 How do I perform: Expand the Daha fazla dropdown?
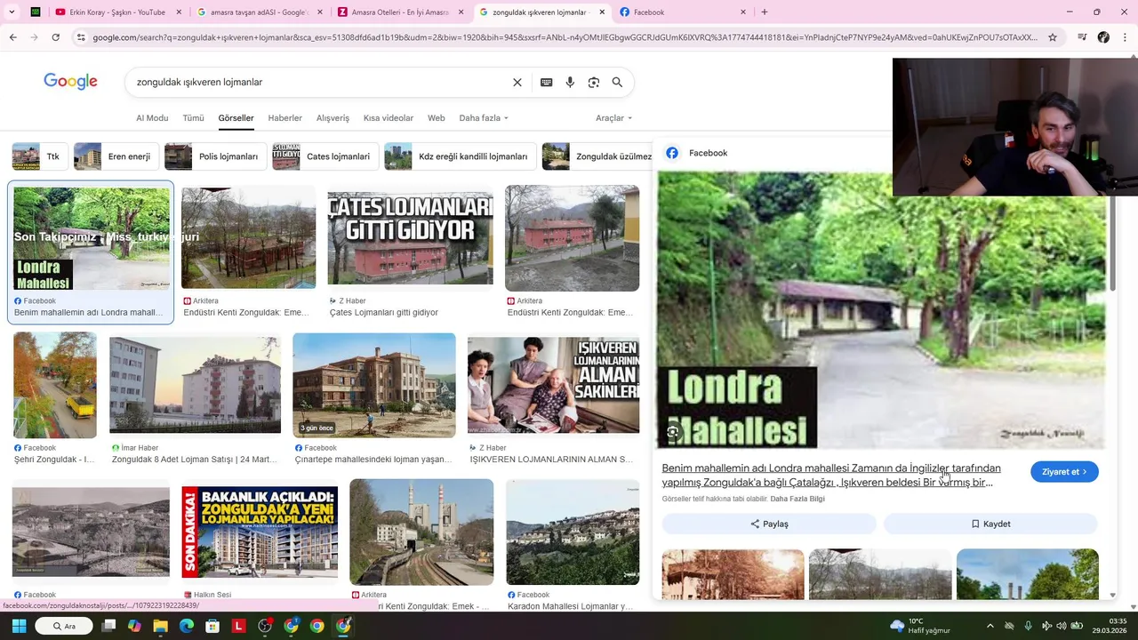tap(484, 118)
